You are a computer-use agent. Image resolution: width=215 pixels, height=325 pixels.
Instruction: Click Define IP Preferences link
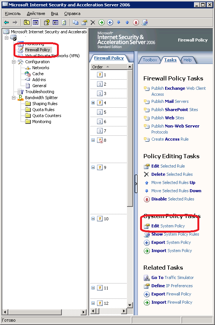coord(172,286)
